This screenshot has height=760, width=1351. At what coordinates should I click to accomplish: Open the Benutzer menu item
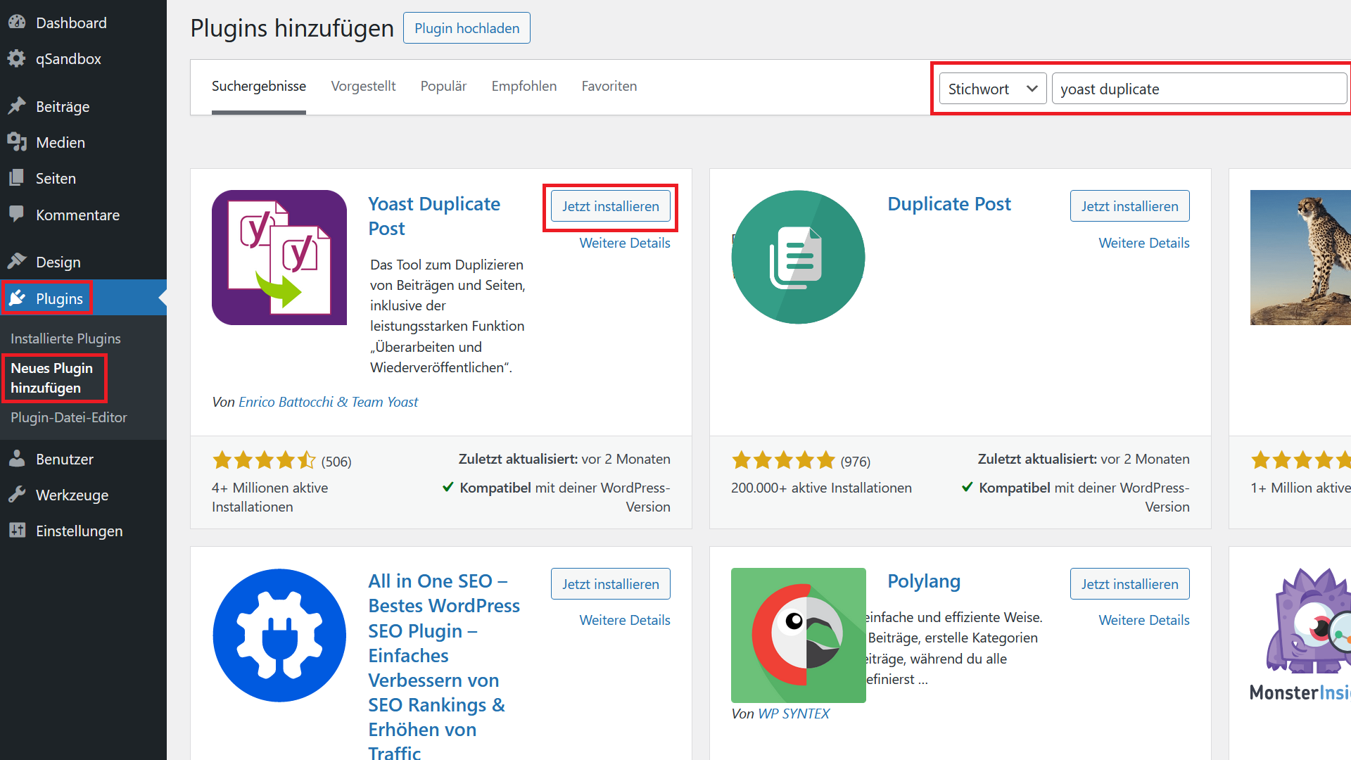click(x=83, y=459)
